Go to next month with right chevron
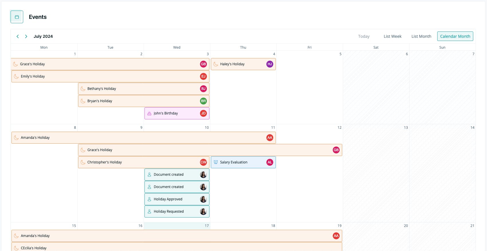This screenshot has height=251, width=487. point(26,36)
